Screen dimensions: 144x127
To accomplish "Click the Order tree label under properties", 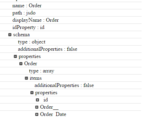I will 31,63.
